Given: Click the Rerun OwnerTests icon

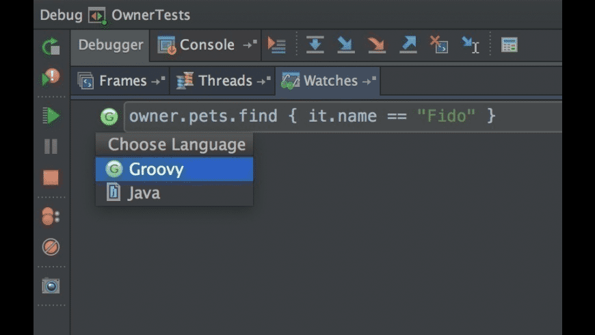Looking at the screenshot, I should tap(51, 47).
